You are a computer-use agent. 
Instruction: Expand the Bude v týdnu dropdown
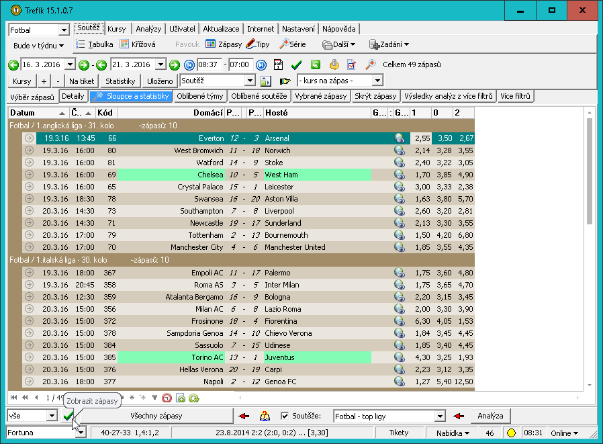38,46
